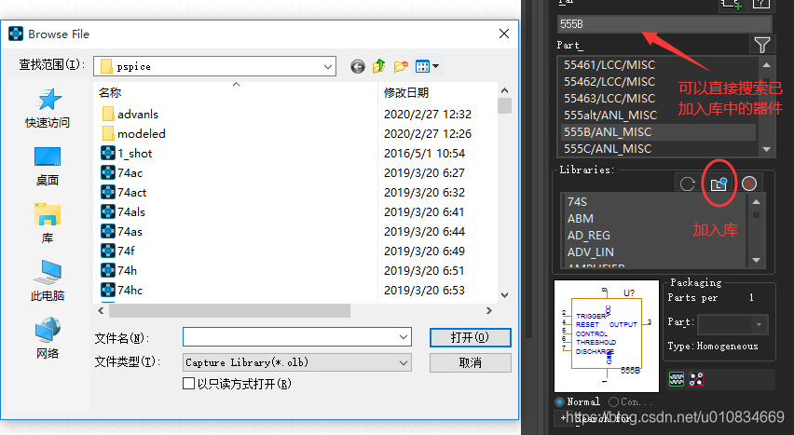This screenshot has height=435, width=794.
Task: Select the 74als library file
Action: click(x=123, y=212)
